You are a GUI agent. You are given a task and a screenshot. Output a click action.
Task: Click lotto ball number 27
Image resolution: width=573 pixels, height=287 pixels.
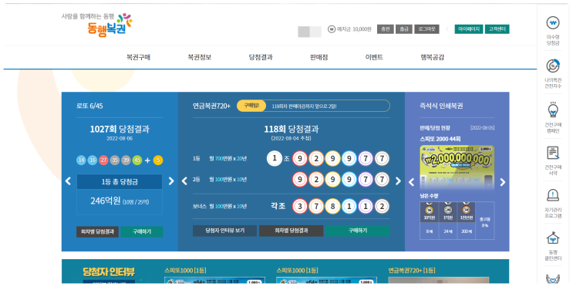(103, 160)
